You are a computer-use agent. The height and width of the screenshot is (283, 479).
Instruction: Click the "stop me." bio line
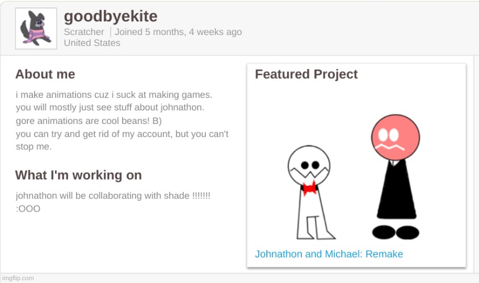click(33, 147)
